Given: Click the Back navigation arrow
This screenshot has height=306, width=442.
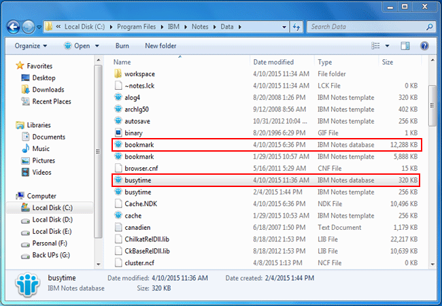Looking at the screenshot, I should (13, 27).
